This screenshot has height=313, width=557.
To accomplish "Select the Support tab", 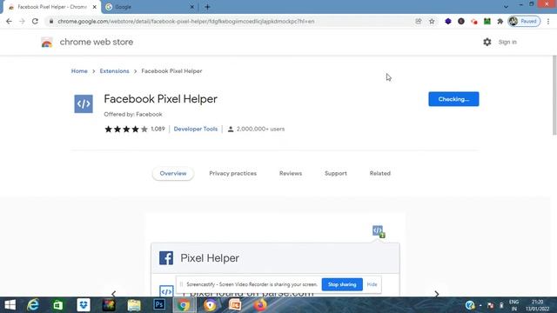I will click(336, 173).
